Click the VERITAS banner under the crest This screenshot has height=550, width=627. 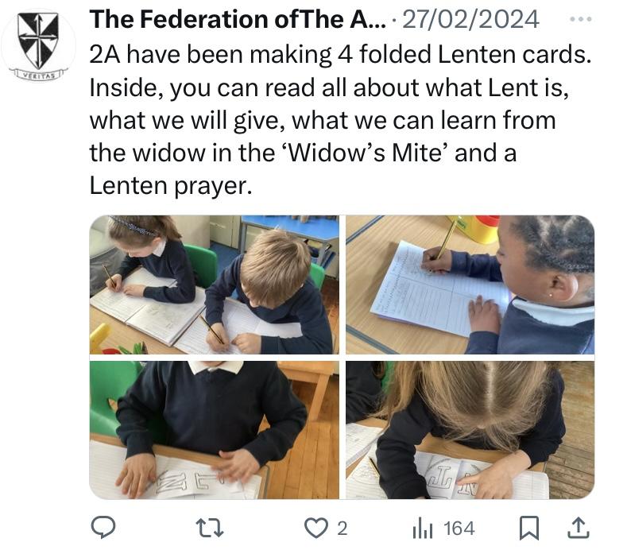pyautogui.click(x=38, y=72)
